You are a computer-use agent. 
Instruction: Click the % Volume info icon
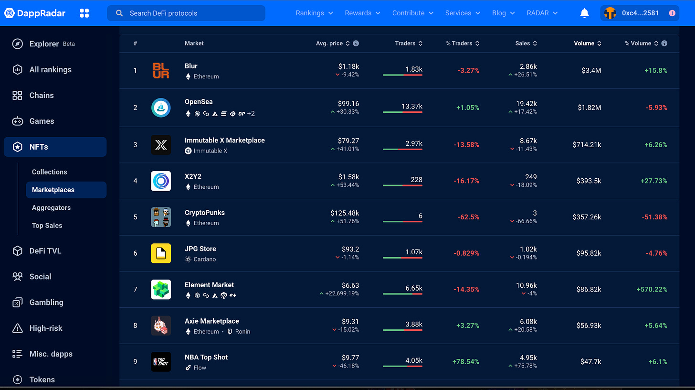tap(664, 43)
